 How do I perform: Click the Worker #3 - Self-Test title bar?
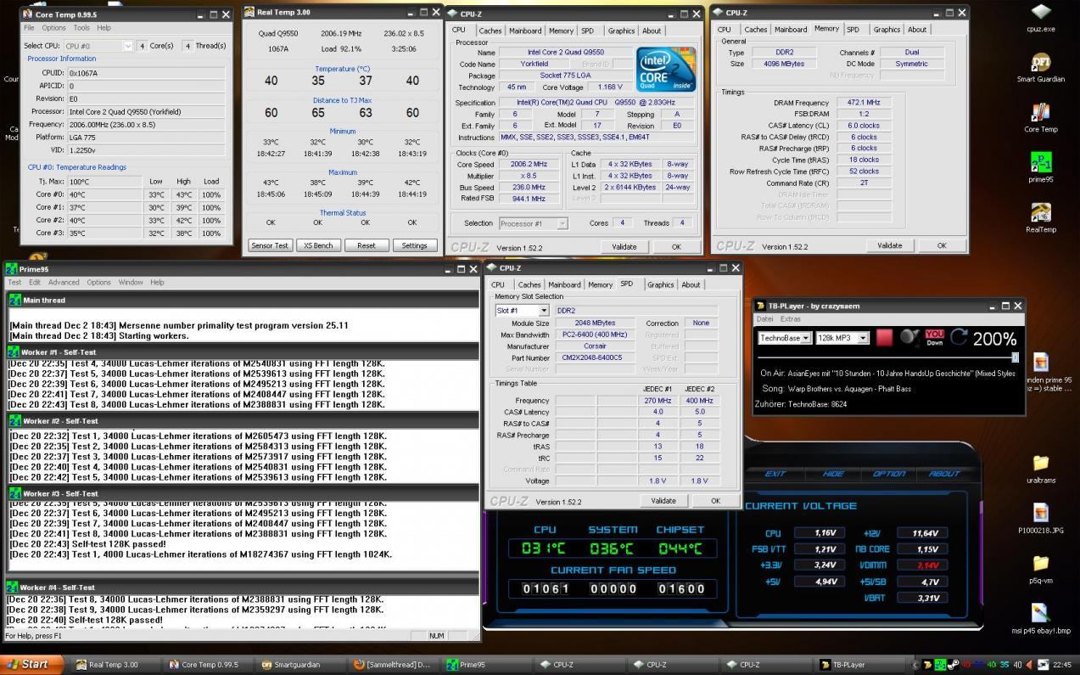point(243,493)
